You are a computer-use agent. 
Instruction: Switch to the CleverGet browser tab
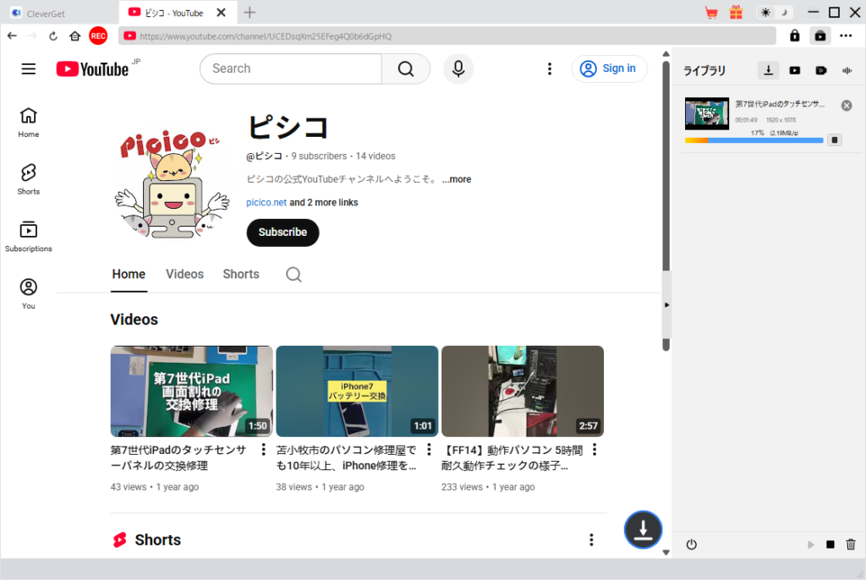(51, 14)
